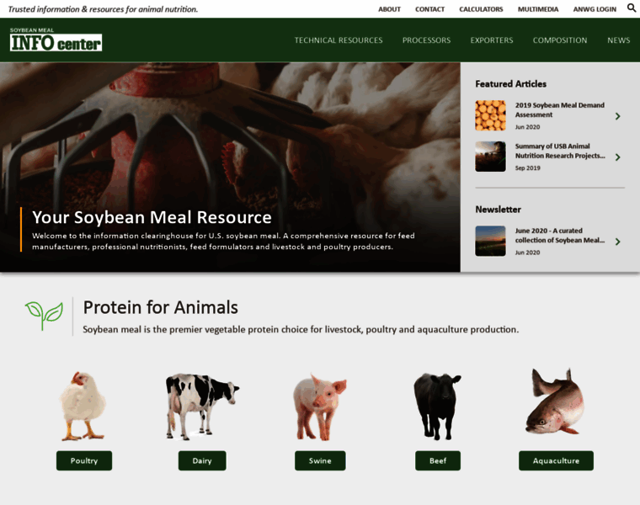Viewport: 640px width, 505px height.
Task: Click the pig image above Swine
Action: coord(320,407)
